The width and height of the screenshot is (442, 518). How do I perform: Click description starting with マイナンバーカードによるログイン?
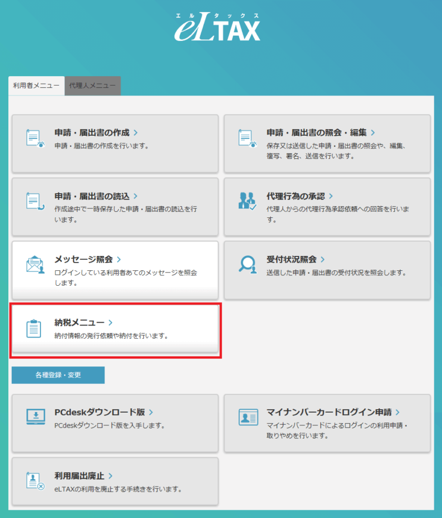[x=337, y=431]
